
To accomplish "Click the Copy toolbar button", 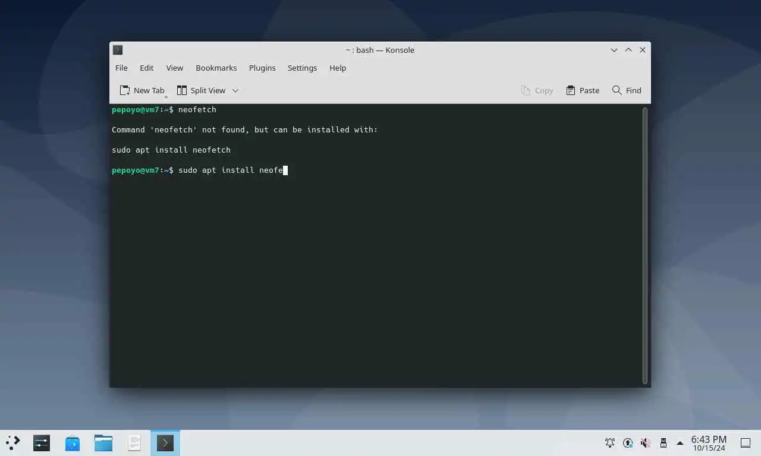I will click(537, 90).
